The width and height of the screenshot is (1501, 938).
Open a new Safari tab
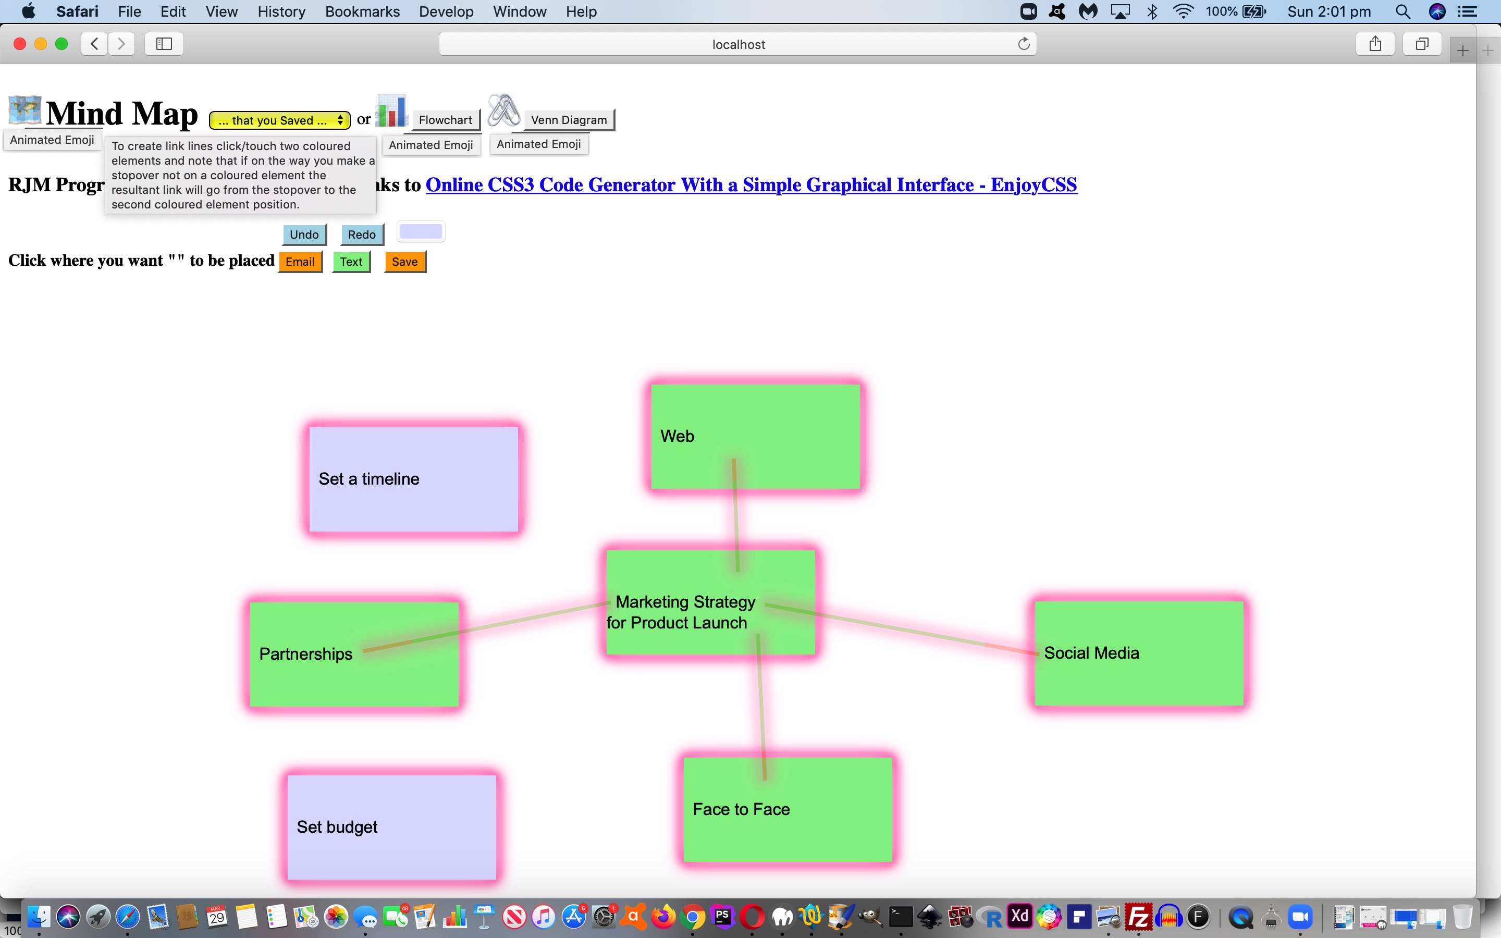click(1462, 50)
